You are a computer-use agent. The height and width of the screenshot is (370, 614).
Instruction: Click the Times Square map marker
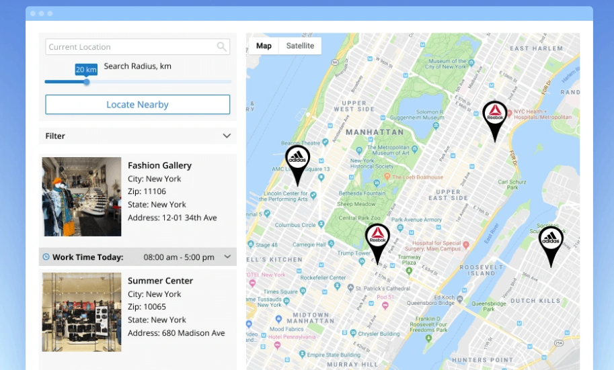click(303, 291)
